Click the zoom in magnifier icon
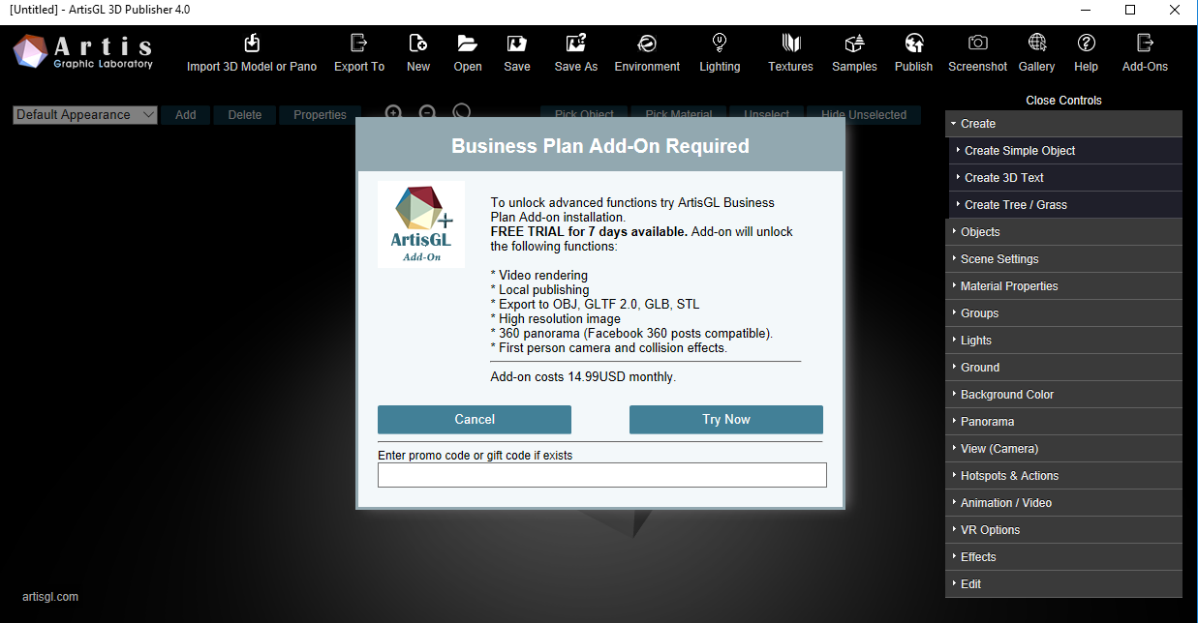Screen dimensions: 1198x623 tap(393, 113)
